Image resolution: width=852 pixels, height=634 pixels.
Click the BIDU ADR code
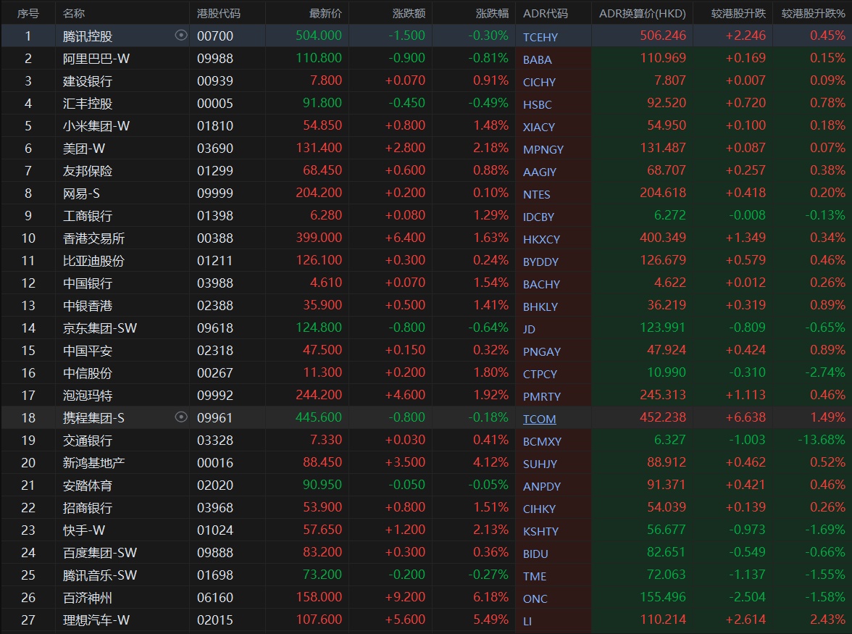[535, 554]
